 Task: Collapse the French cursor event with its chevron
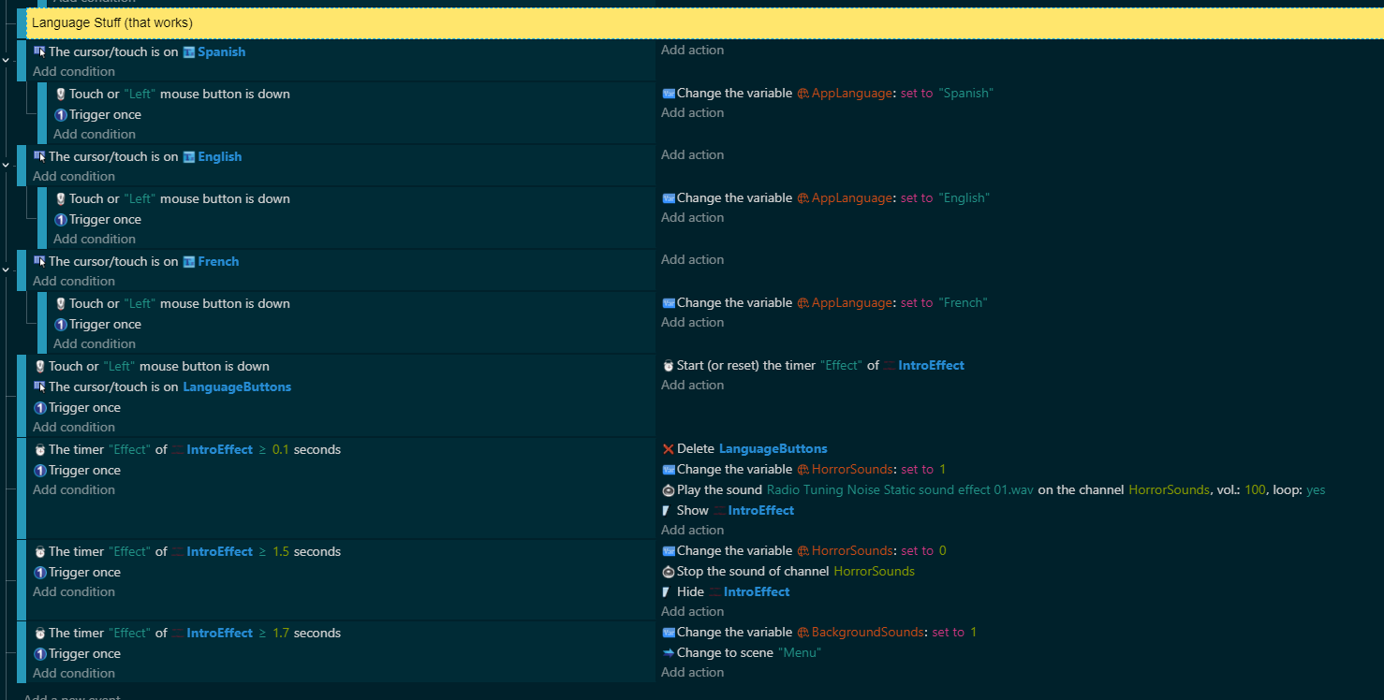[x=7, y=270]
